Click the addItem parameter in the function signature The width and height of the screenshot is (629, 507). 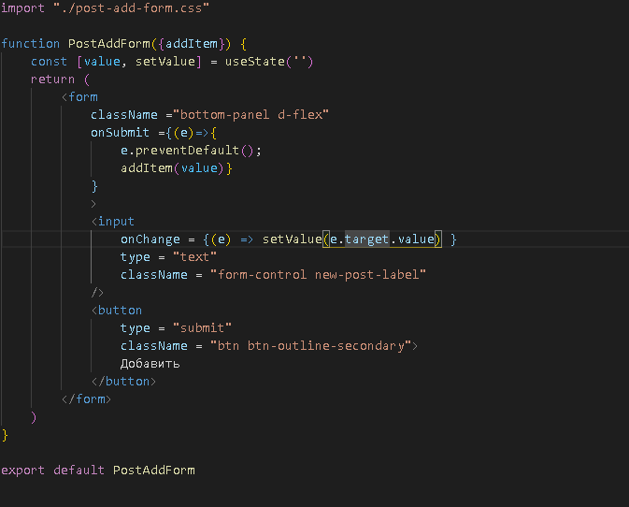tap(192, 44)
